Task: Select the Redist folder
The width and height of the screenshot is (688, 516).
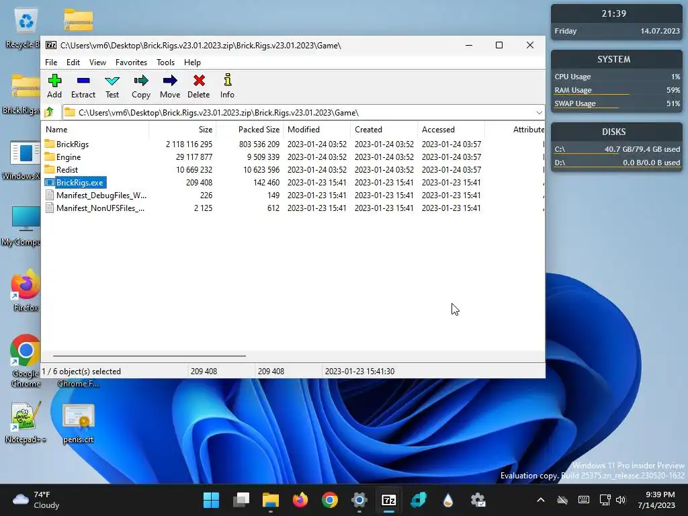Action: pos(67,169)
